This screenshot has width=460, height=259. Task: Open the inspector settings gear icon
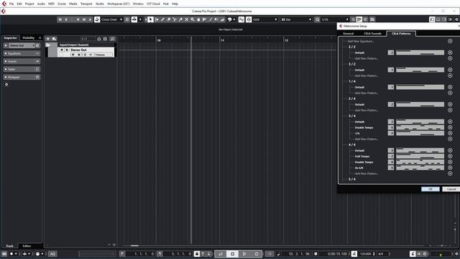tap(6, 84)
